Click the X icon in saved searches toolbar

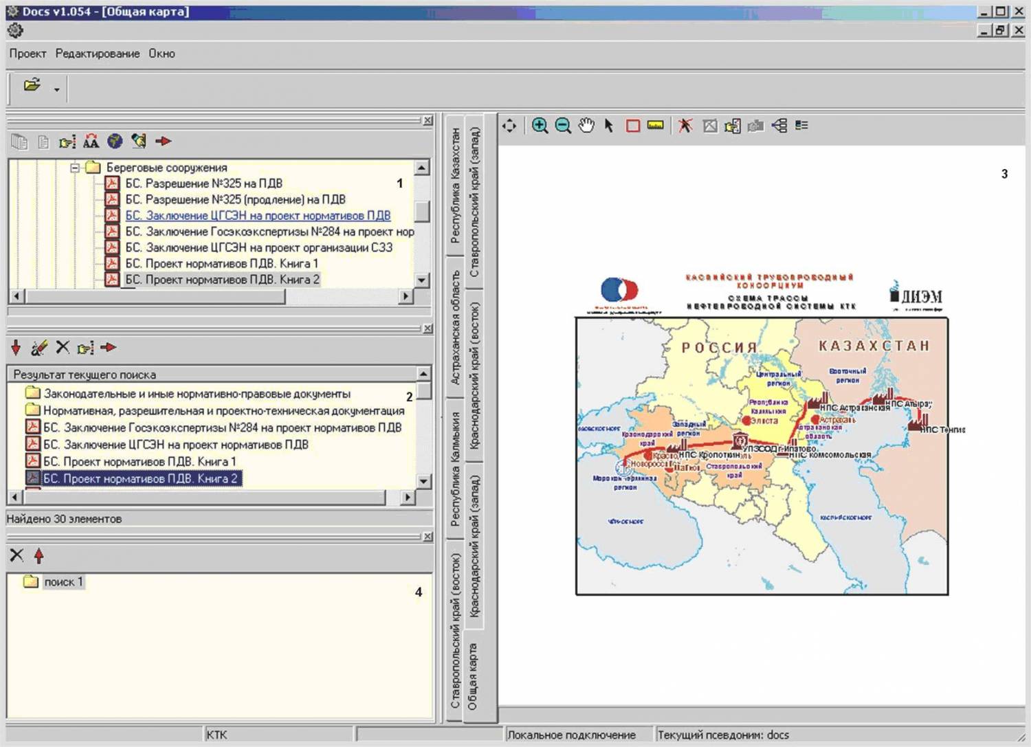coord(16,555)
